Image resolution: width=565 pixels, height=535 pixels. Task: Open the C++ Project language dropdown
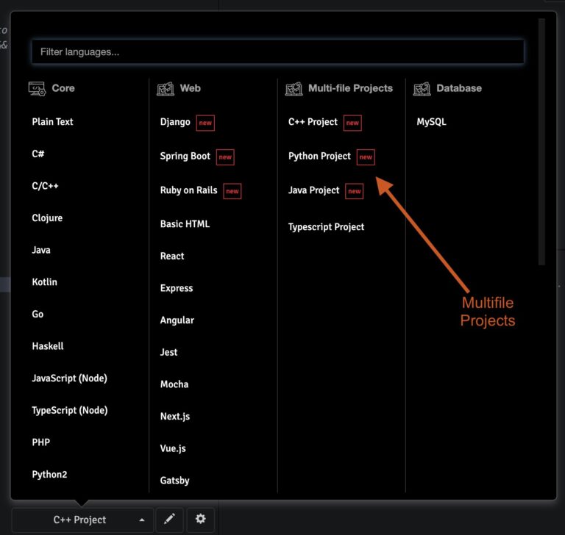point(82,520)
